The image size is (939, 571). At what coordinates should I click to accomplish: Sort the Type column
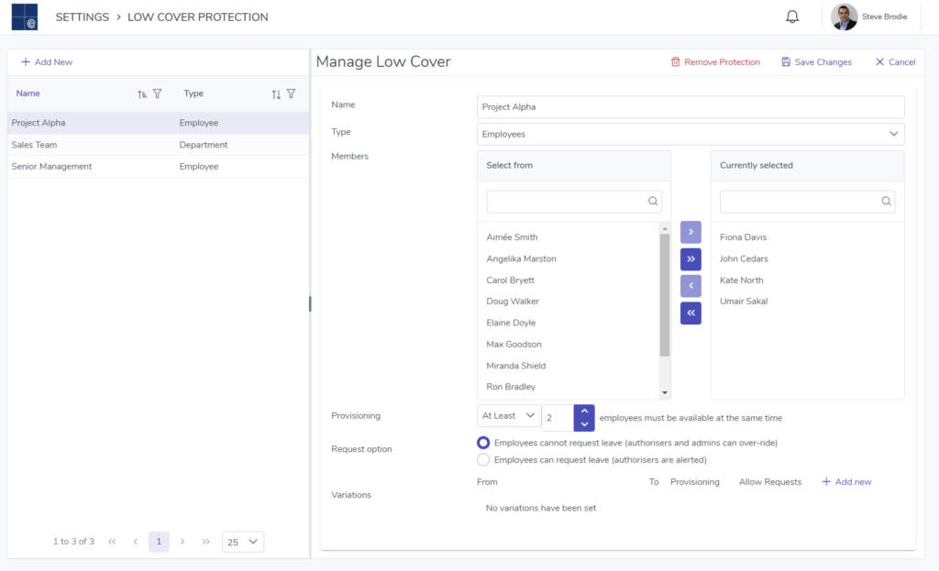tap(276, 94)
